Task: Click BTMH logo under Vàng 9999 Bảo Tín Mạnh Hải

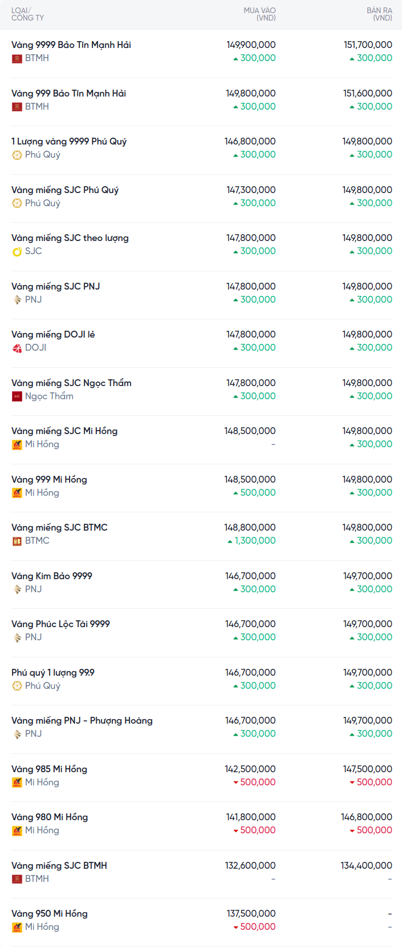Action: click(x=17, y=58)
